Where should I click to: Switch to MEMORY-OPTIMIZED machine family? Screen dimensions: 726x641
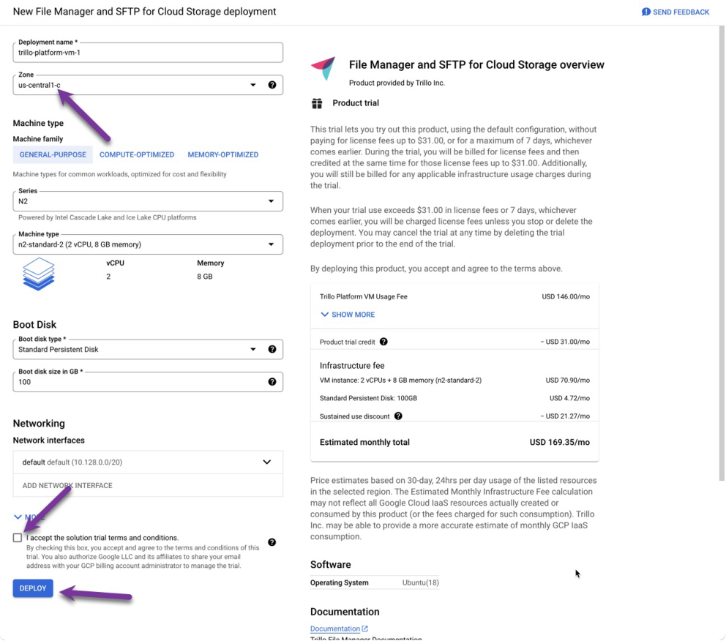tap(223, 154)
